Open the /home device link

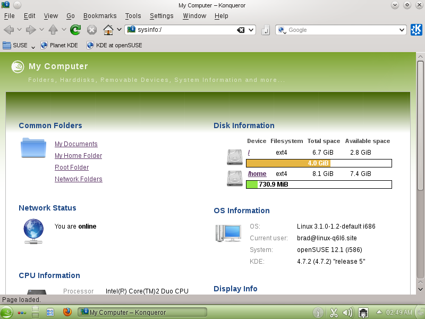[257, 174]
